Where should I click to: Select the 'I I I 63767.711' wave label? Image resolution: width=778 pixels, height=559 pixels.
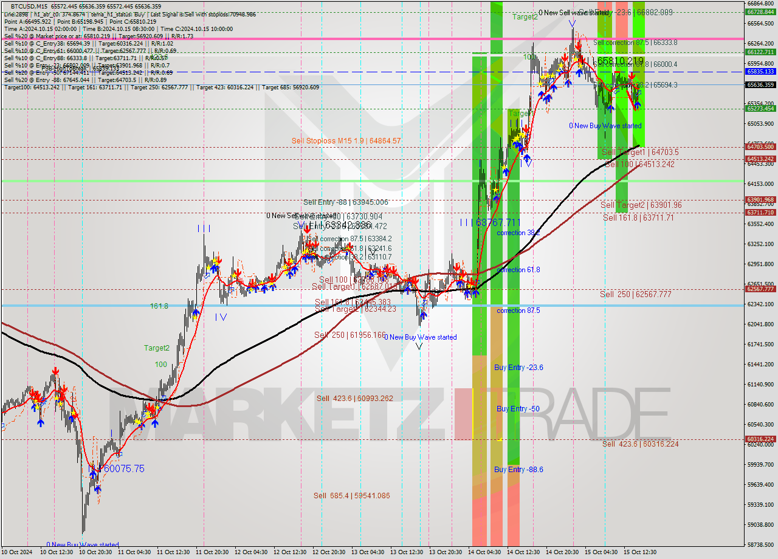pos(490,222)
